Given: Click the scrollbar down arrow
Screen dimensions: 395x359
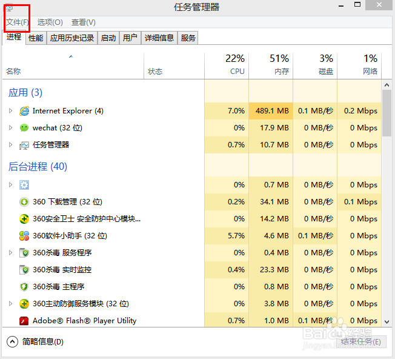Looking at the screenshot, I should click(x=387, y=321).
